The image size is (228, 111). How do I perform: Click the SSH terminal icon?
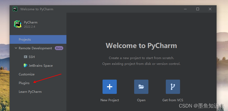(x=26, y=57)
